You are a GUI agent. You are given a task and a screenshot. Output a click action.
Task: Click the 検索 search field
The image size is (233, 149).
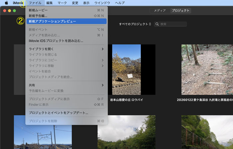pos(170,24)
